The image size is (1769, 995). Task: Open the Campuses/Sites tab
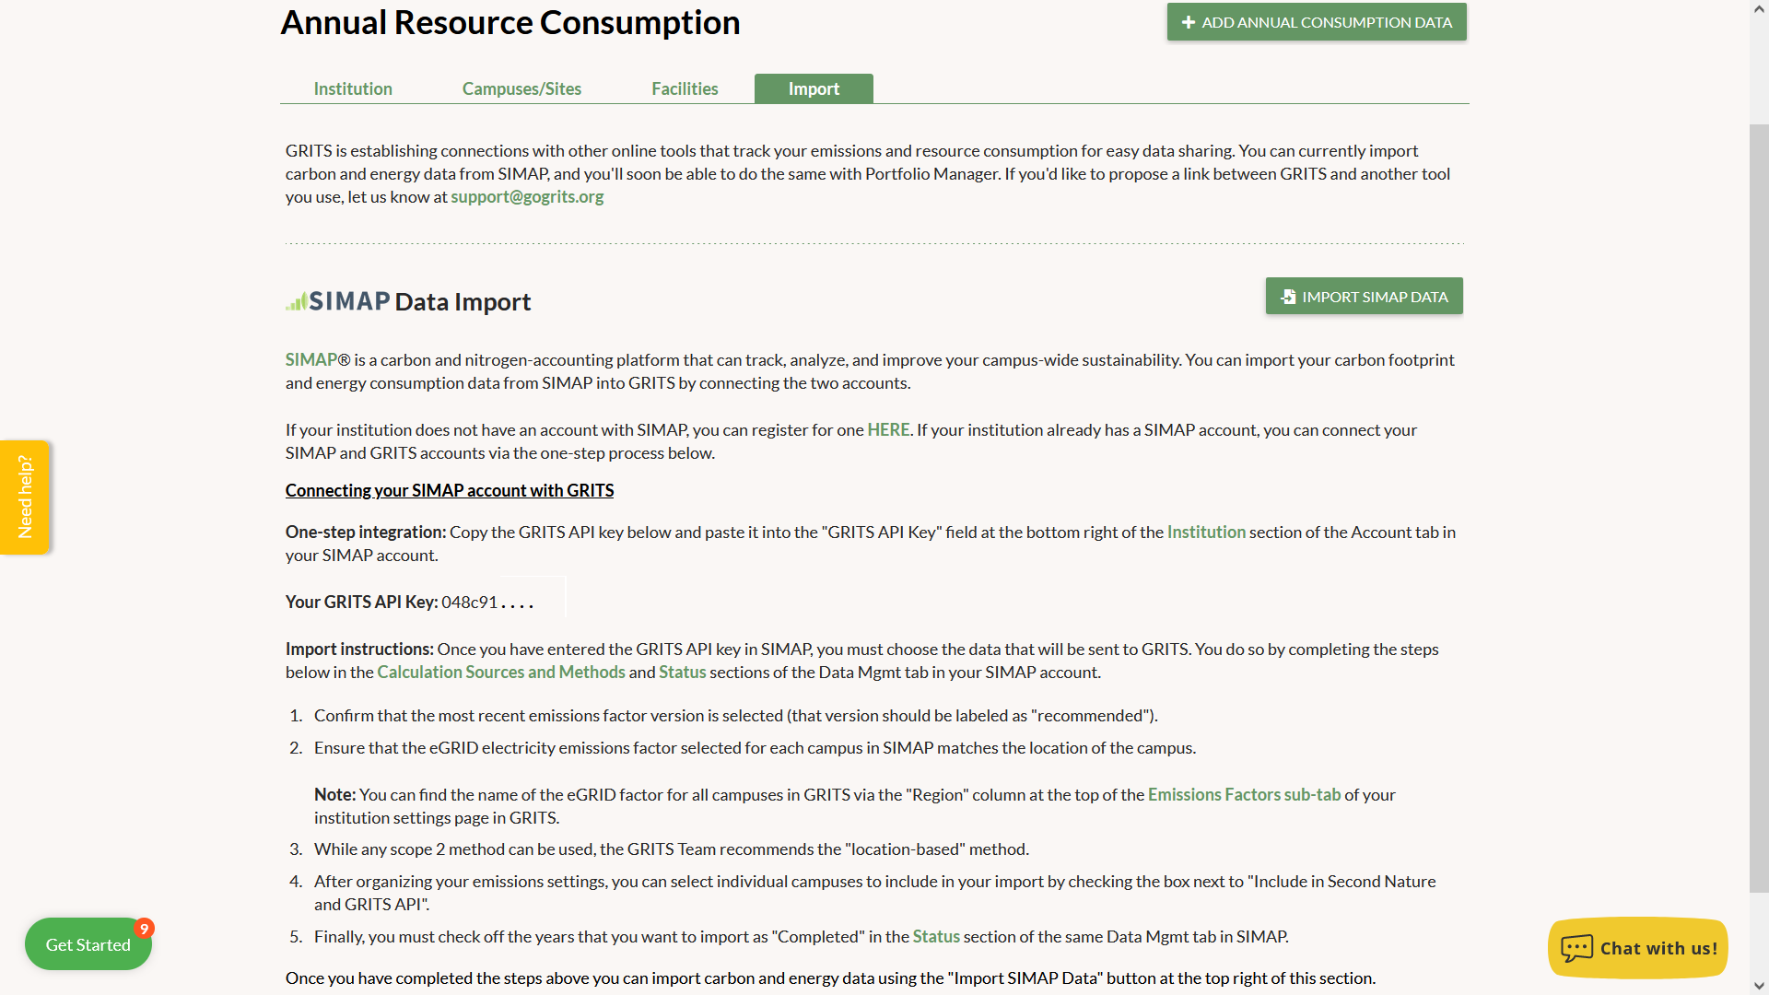tap(521, 88)
